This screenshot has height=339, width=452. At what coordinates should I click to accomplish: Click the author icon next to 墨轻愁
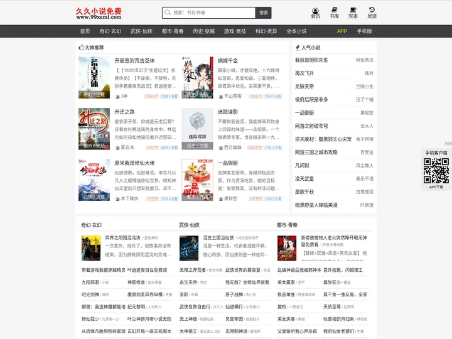(221, 199)
